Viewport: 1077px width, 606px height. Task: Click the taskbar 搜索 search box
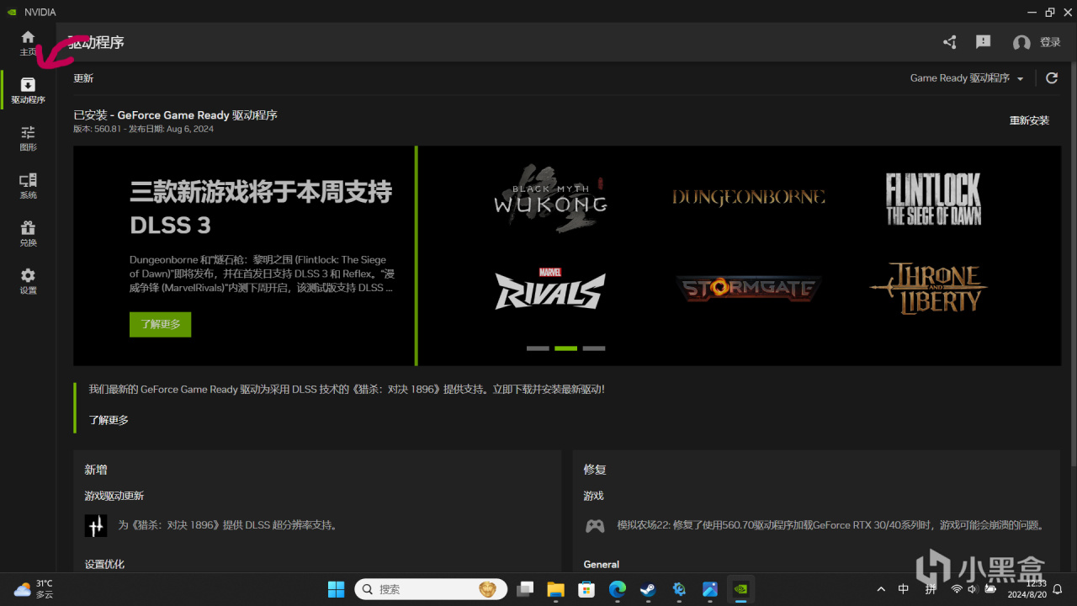[431, 589]
